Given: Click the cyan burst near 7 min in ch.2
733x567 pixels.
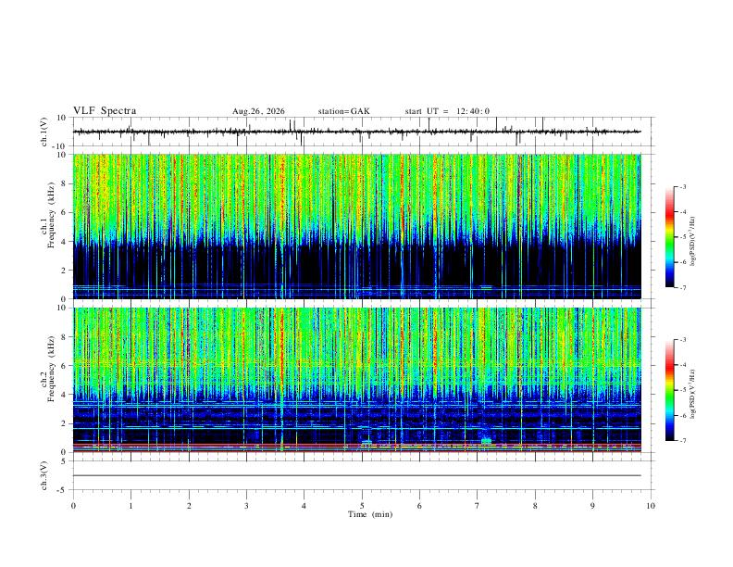Looking at the screenshot, I should tap(486, 441).
